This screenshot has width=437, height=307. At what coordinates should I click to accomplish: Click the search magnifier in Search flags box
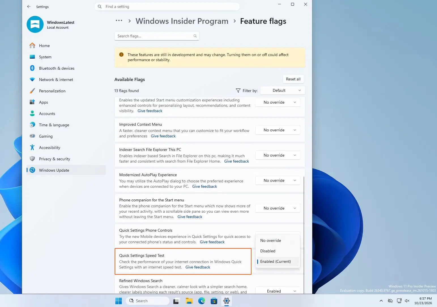[195, 36]
